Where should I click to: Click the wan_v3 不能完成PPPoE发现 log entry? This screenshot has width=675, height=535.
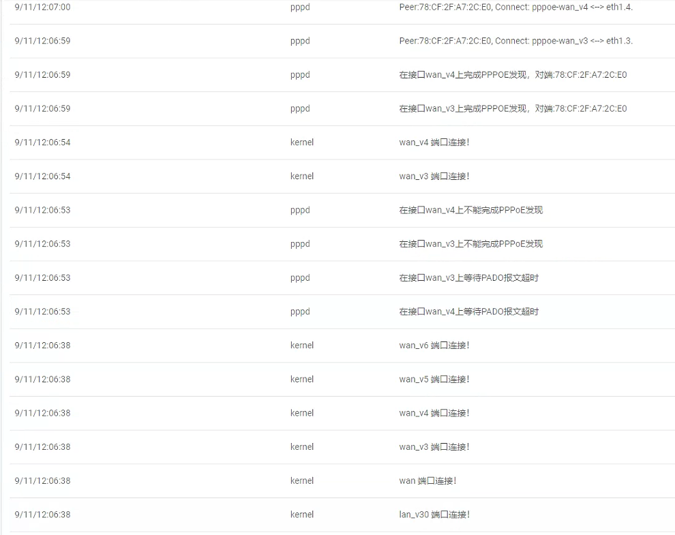pos(470,244)
